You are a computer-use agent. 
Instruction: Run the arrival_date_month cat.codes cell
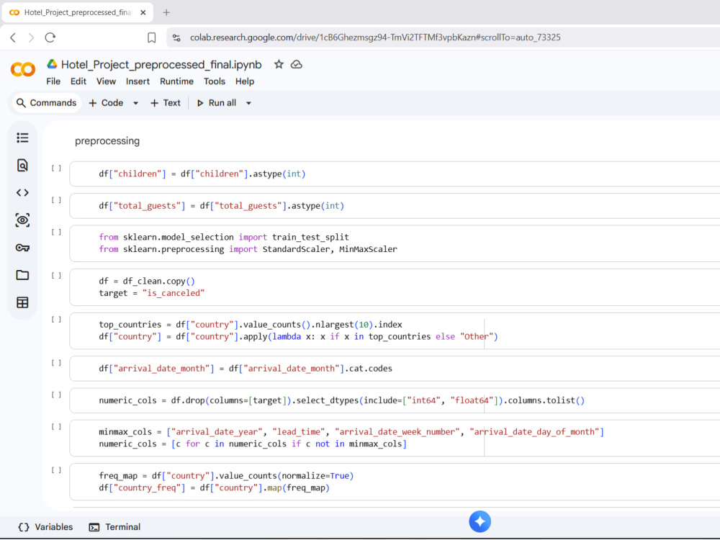click(56, 363)
